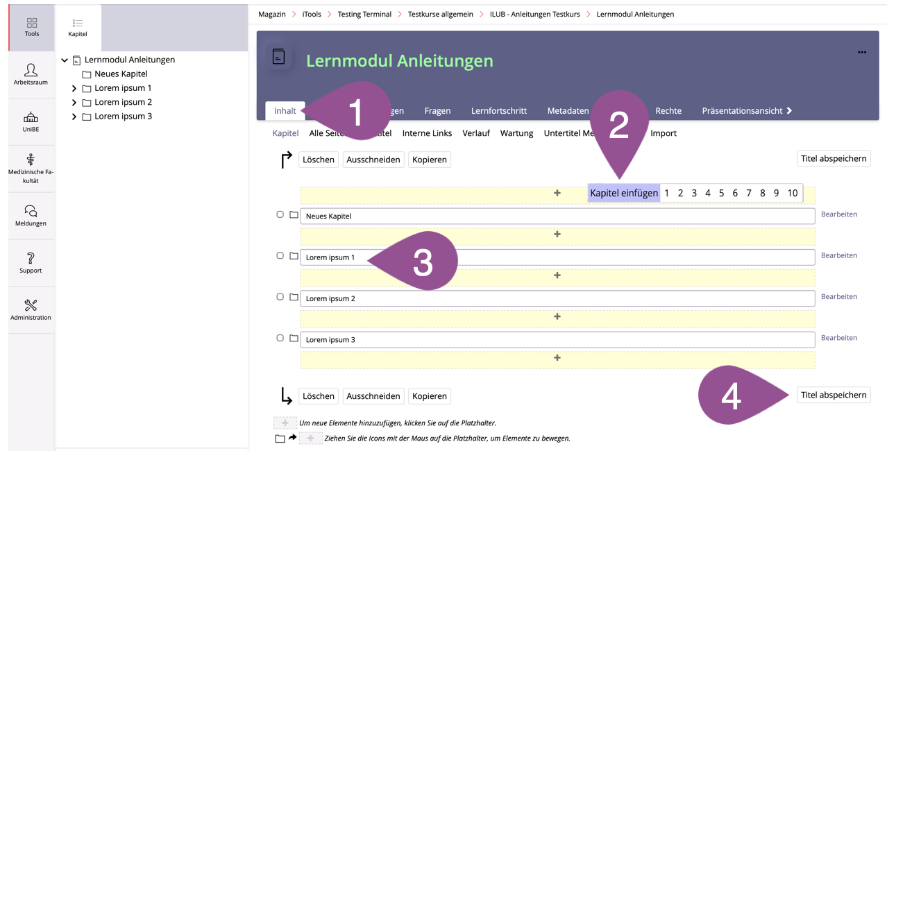Check the Lorem ipsum 3 checkbox
Screen dimensions: 912x902
[x=280, y=338]
